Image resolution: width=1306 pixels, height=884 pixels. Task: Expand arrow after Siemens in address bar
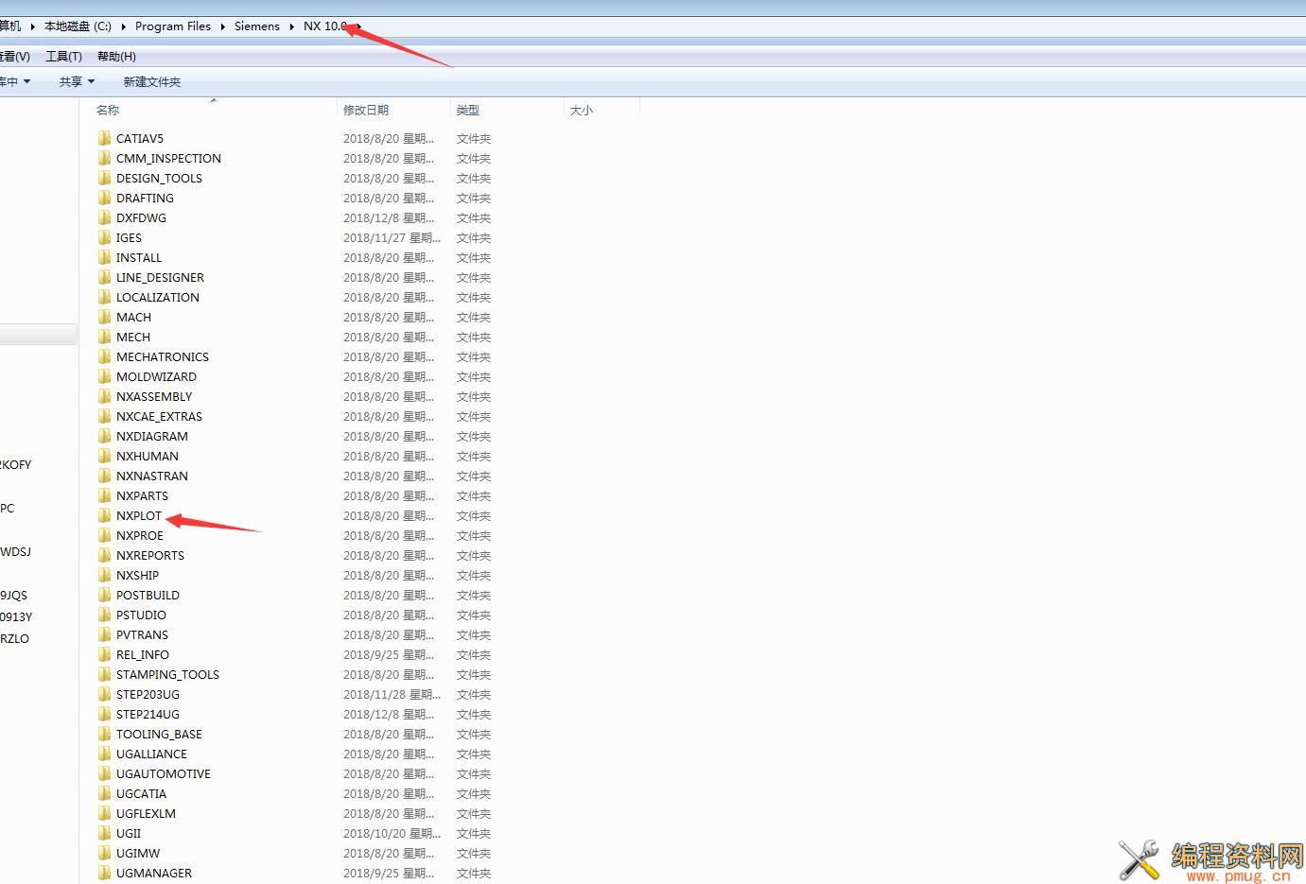[292, 26]
